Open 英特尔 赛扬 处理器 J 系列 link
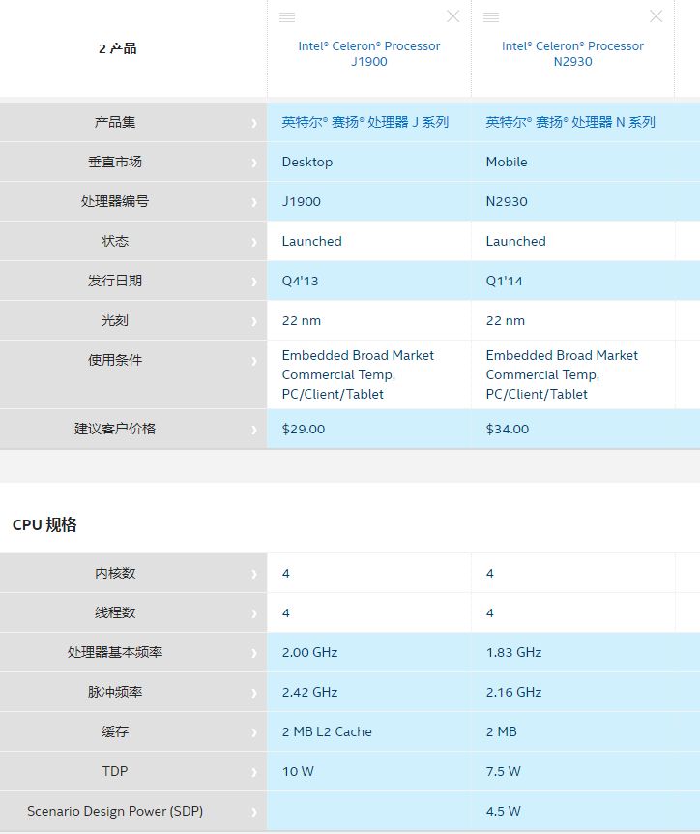 [365, 122]
